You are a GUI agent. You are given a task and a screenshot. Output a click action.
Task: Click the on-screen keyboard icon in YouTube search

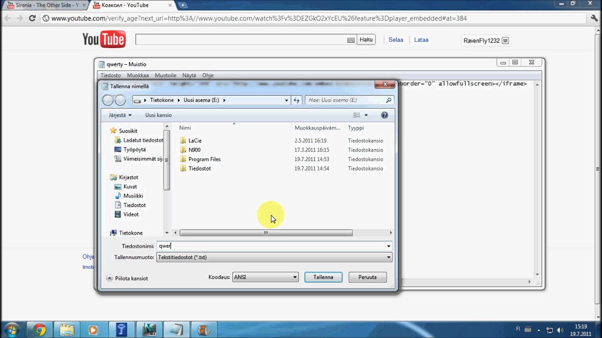[x=351, y=40]
